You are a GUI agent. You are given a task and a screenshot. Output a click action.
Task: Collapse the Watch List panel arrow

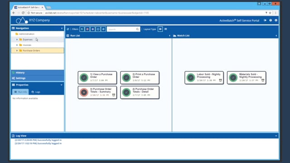[x=276, y=36]
